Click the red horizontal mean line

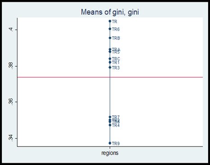[x=110, y=77]
